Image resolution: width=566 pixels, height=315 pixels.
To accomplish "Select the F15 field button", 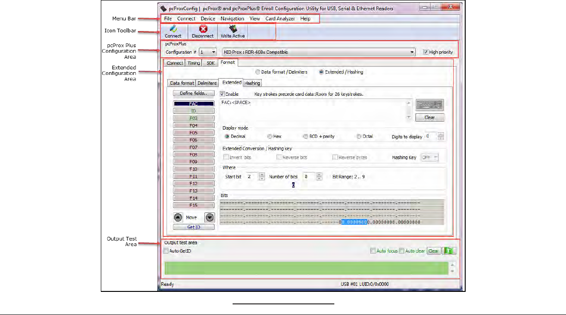I will click(x=194, y=205).
